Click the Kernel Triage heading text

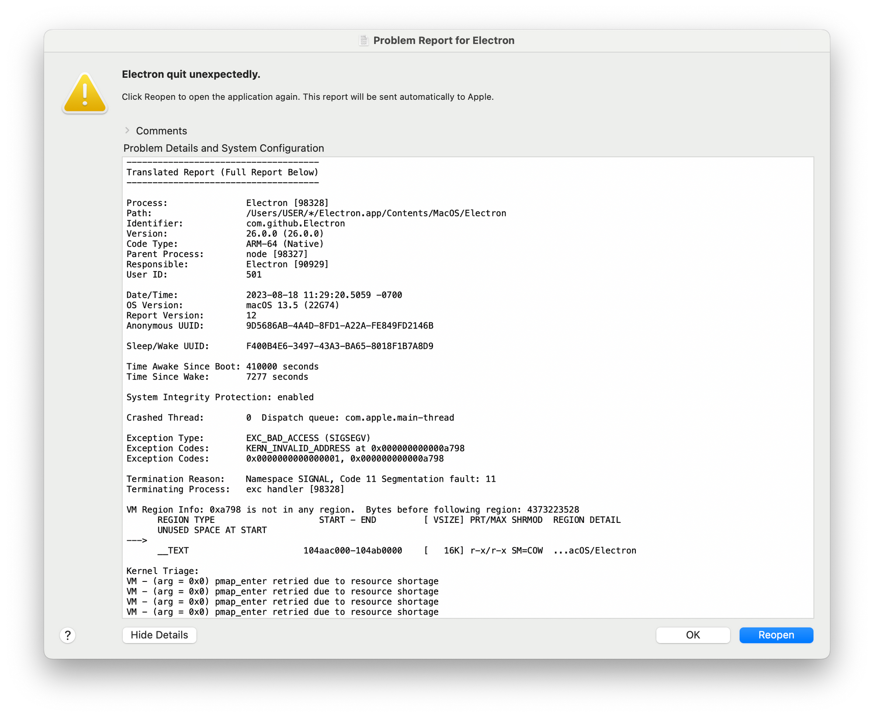pyautogui.click(x=162, y=571)
